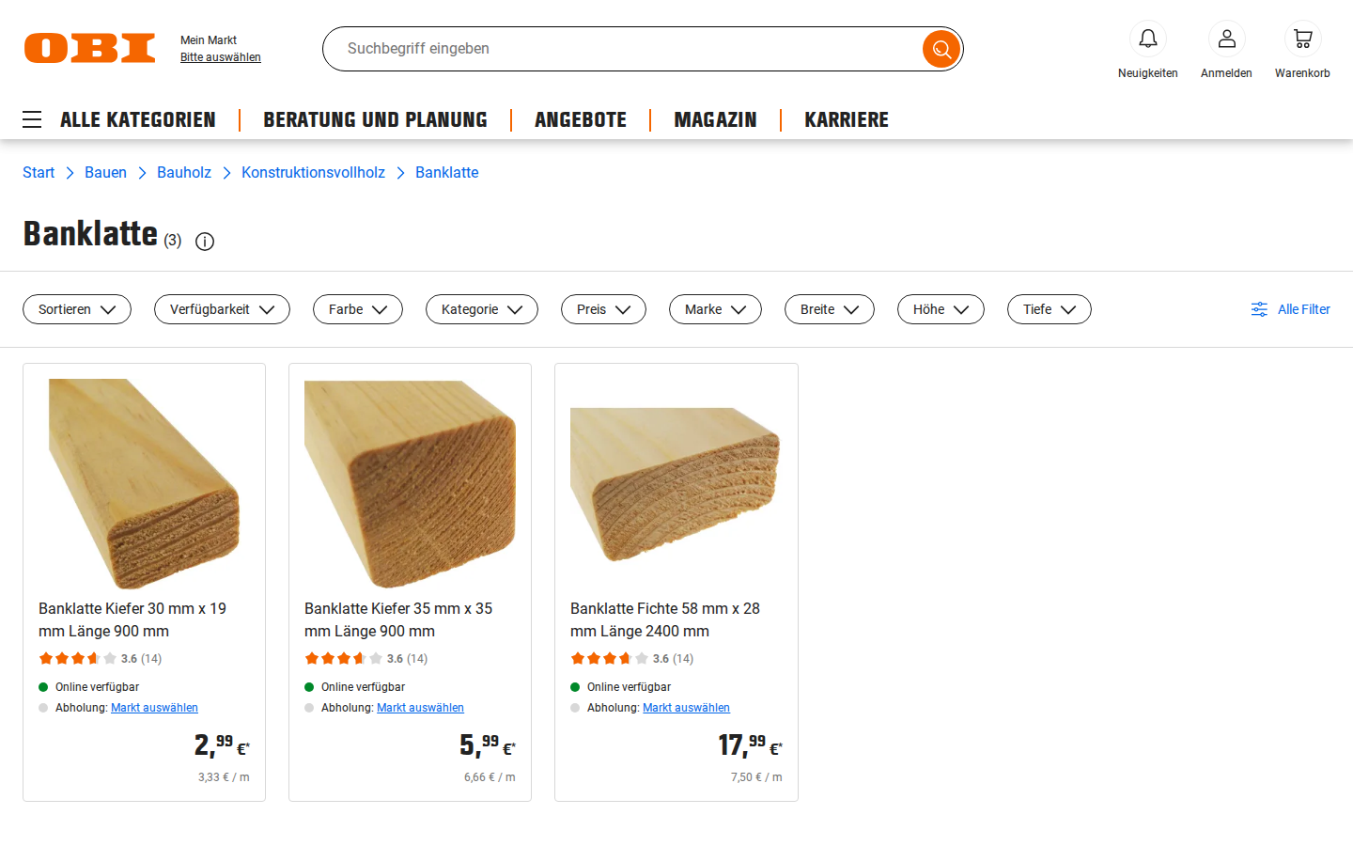Open the Angebote menu item
1353x846 pixels.
click(581, 119)
